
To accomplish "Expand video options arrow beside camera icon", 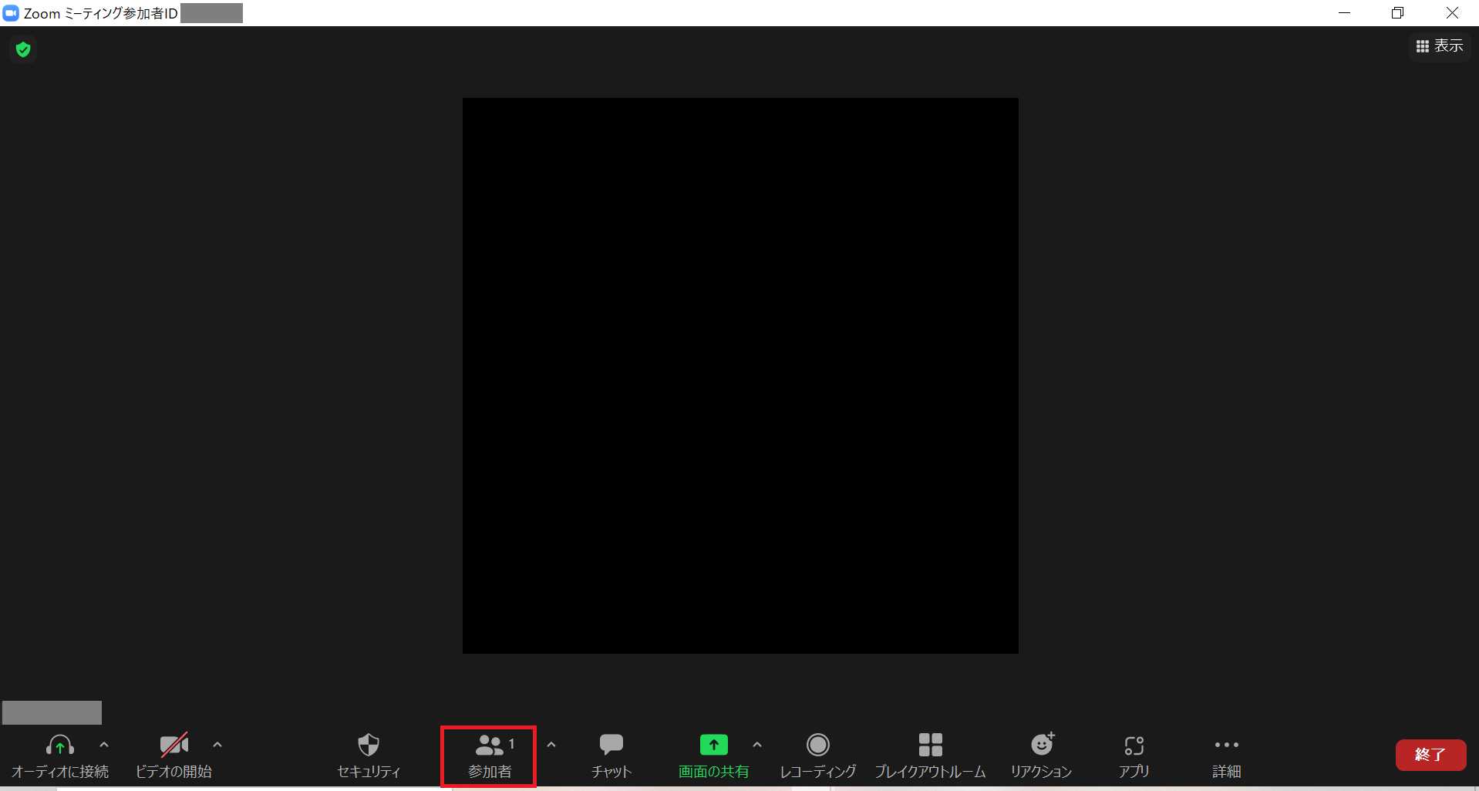I will point(217,745).
